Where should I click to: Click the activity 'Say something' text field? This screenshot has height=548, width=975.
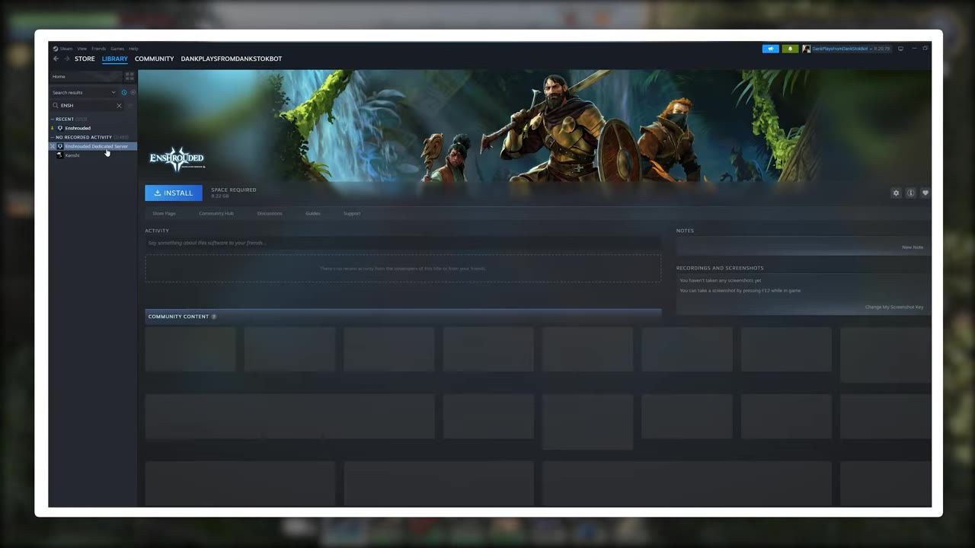[403, 243]
